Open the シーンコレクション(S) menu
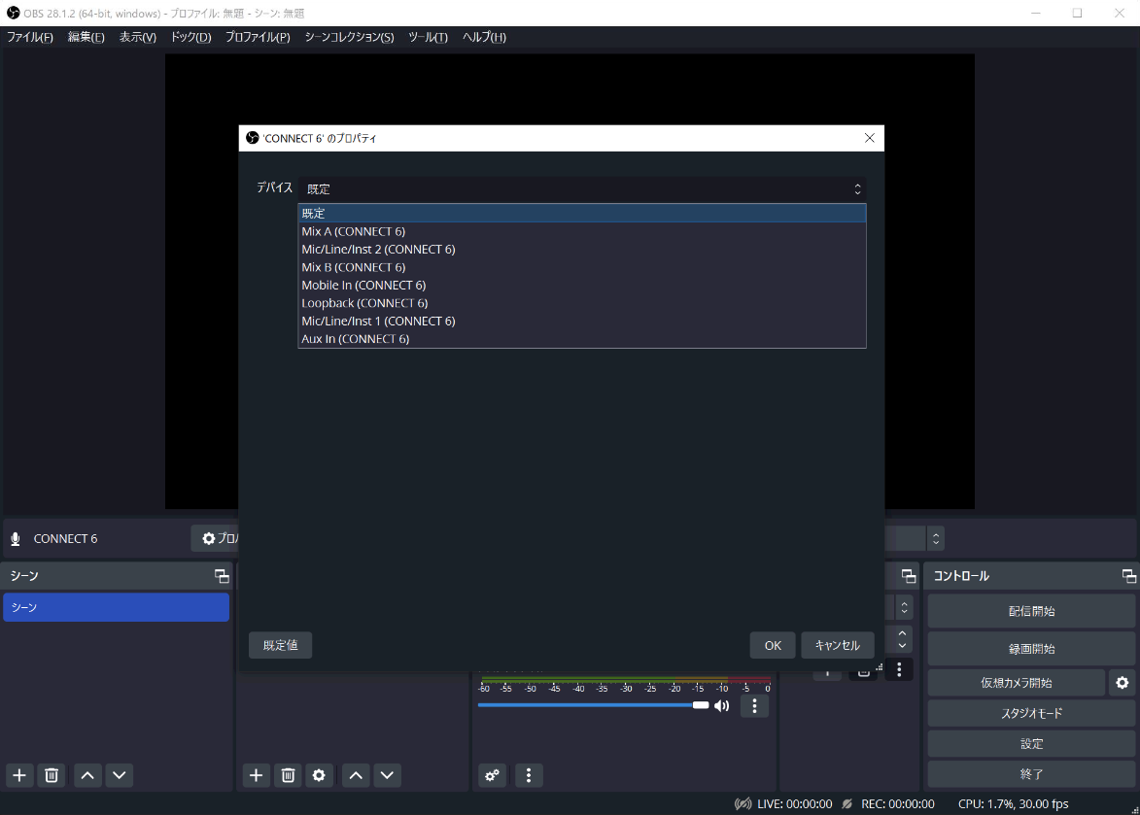The image size is (1140, 815). click(350, 37)
